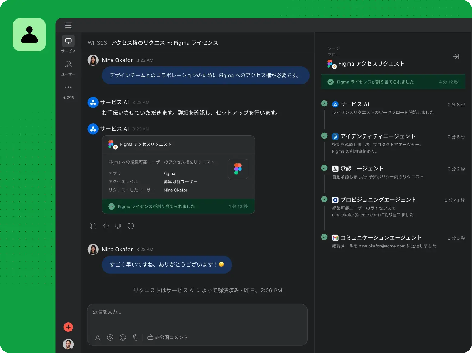Screen dimensions: 472x353
Task: Click the red plus create button
Action: (68, 327)
